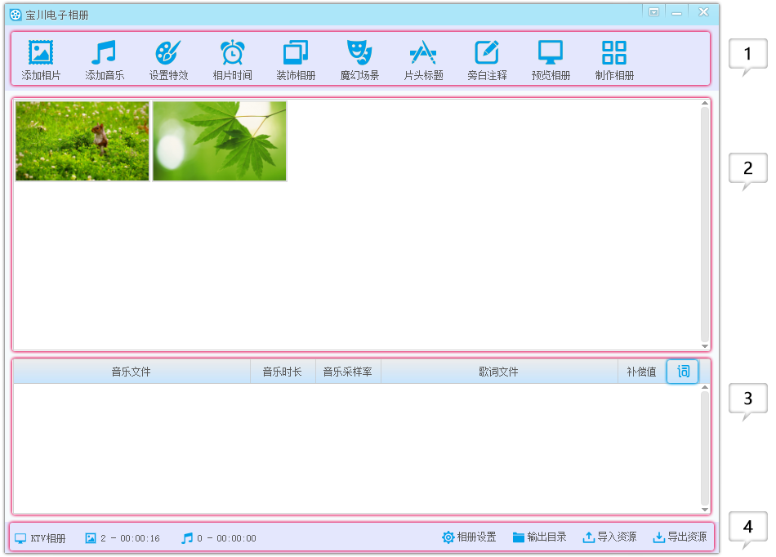Open the 魔幻场景 magic scene tool

point(359,60)
